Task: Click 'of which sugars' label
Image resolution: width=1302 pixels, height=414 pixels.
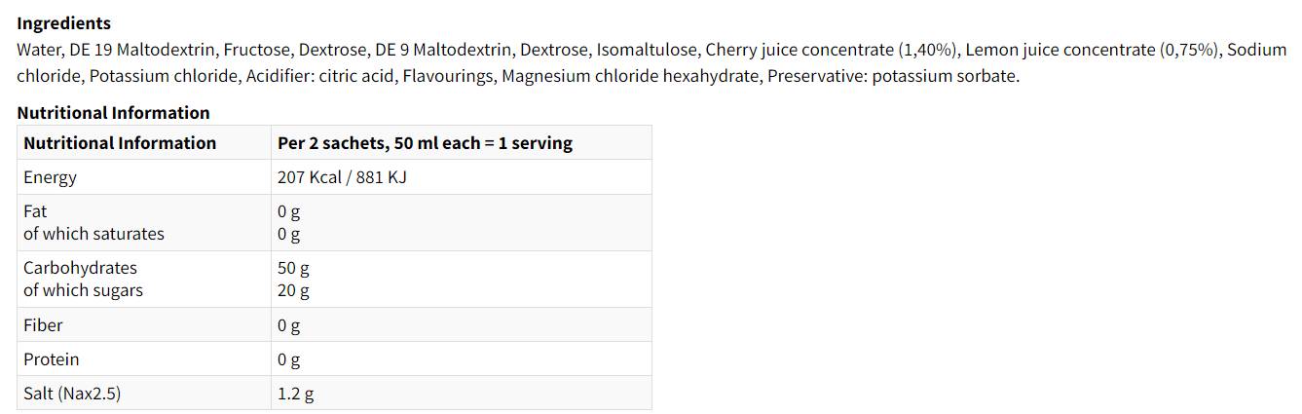Action: click(83, 290)
